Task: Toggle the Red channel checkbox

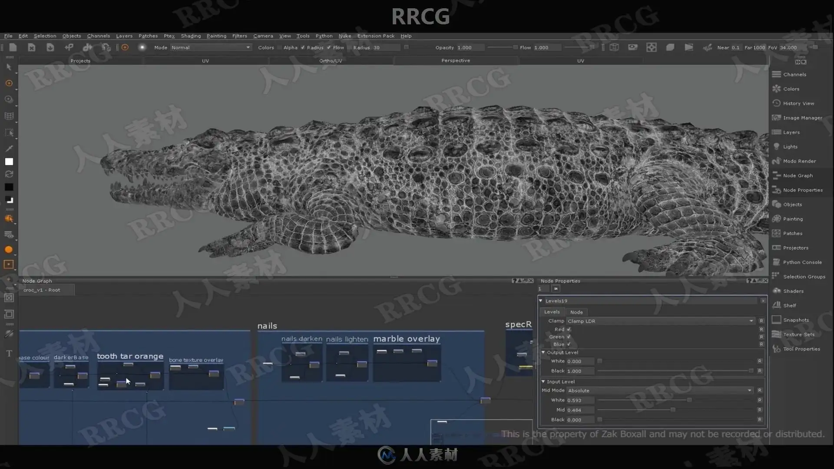Action: [569, 329]
